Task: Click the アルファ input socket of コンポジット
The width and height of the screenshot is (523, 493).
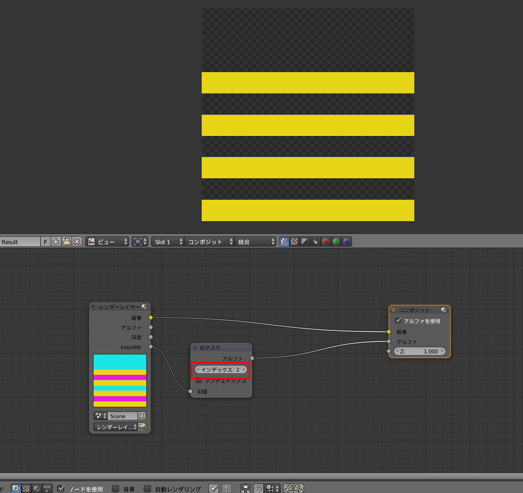Action: tap(389, 341)
